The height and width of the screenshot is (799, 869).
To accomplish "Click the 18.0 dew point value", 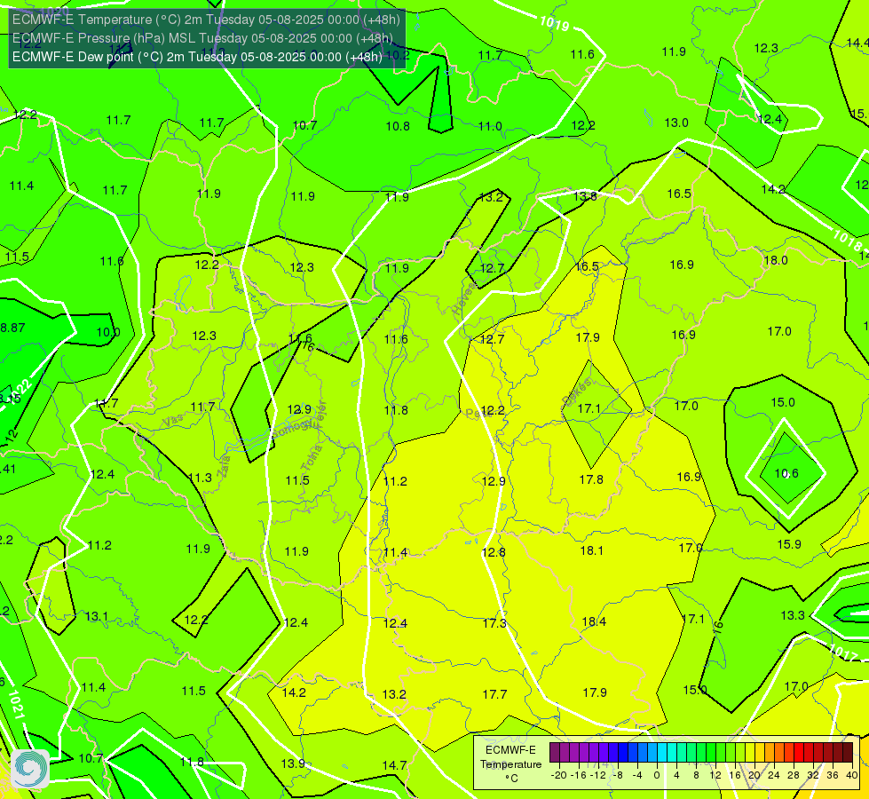I will (776, 260).
